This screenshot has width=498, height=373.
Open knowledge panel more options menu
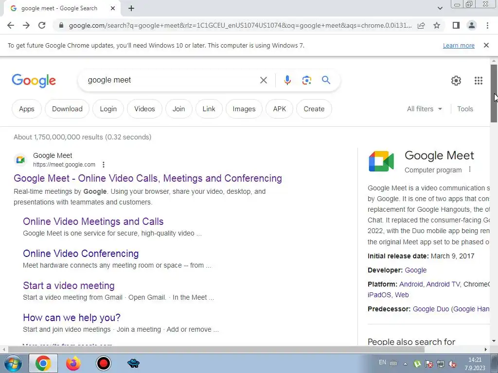(x=470, y=170)
